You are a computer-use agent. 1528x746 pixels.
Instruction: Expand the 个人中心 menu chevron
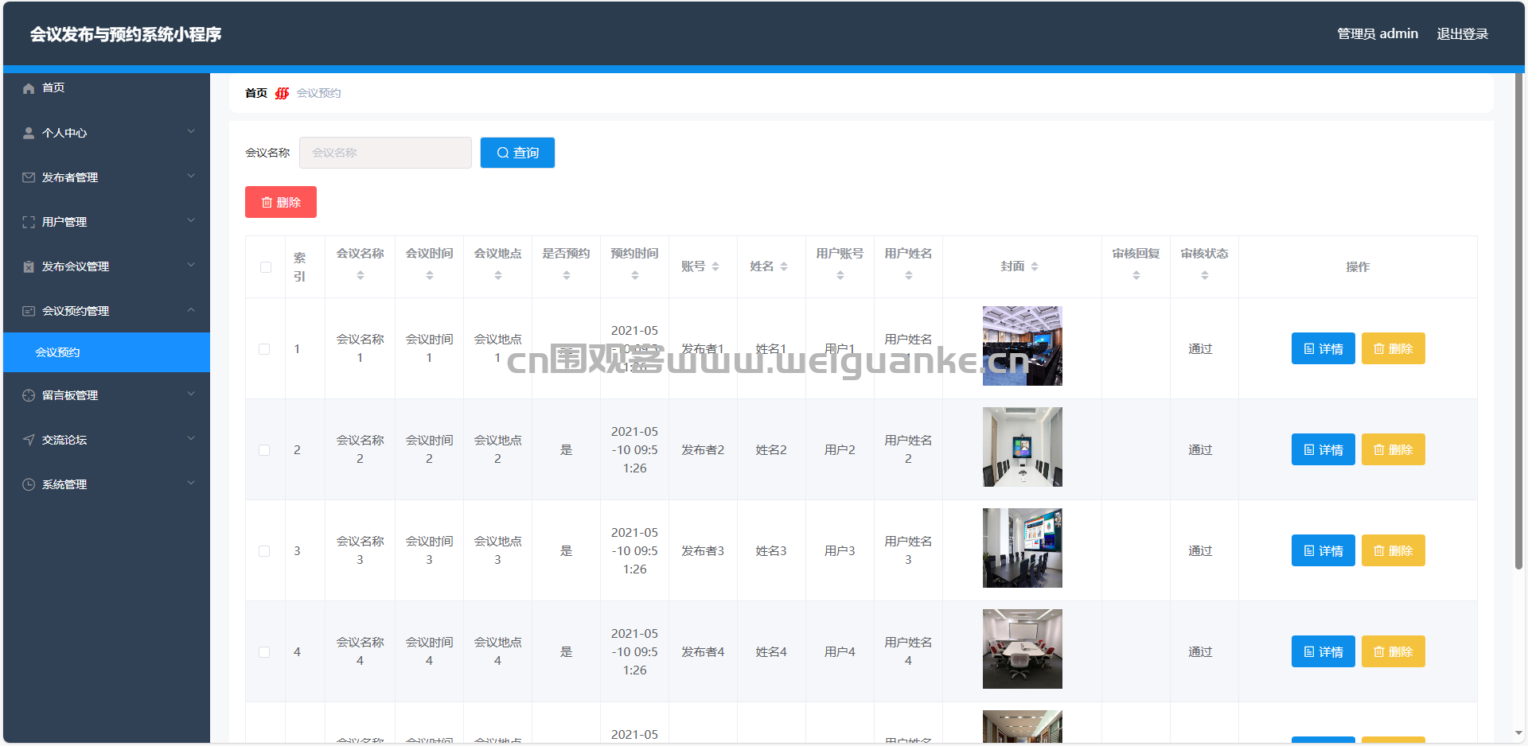tap(191, 131)
